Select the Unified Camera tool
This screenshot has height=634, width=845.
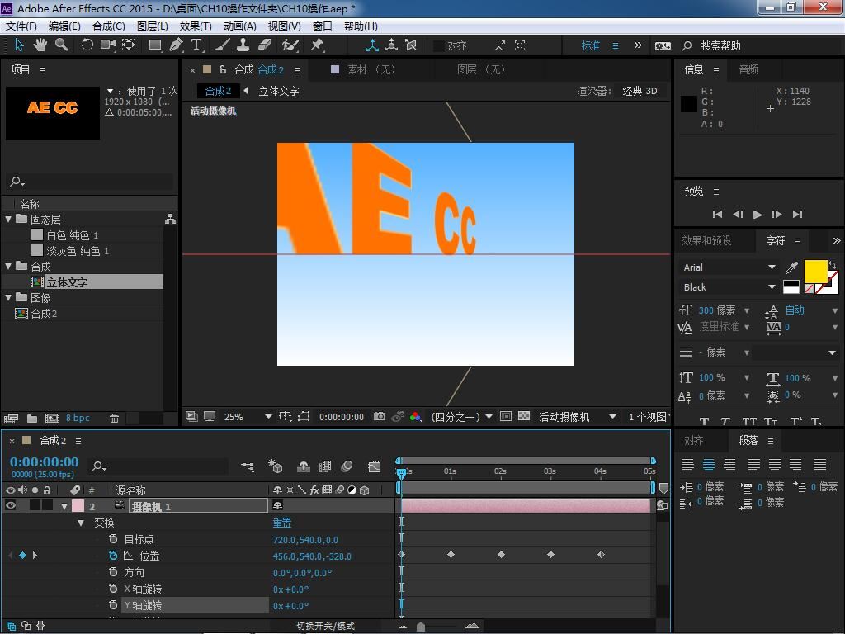point(108,45)
